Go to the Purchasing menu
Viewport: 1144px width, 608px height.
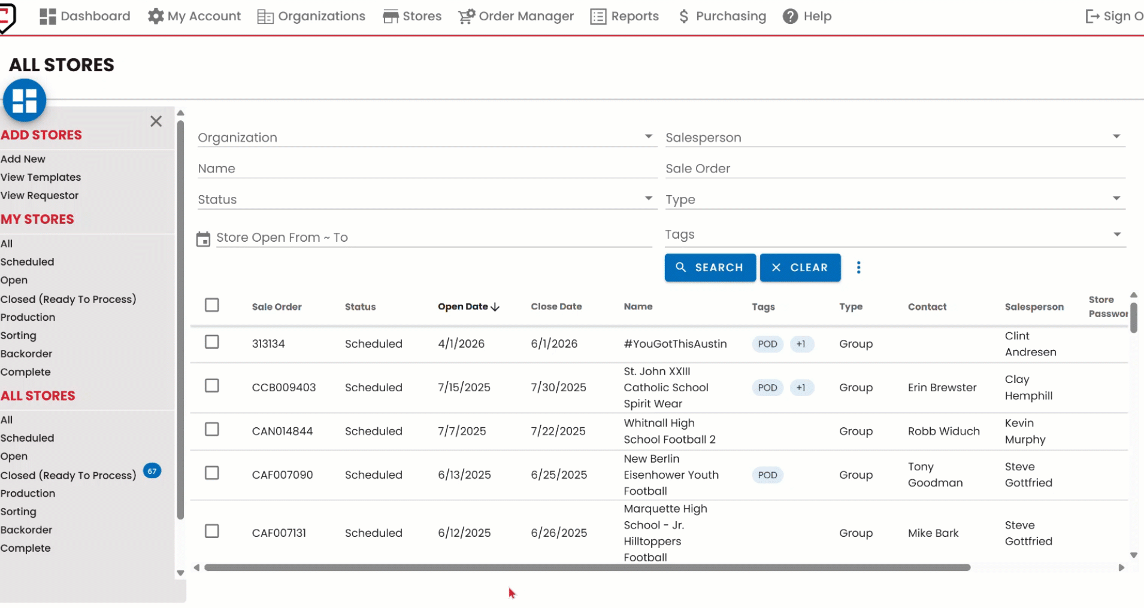[x=722, y=17]
